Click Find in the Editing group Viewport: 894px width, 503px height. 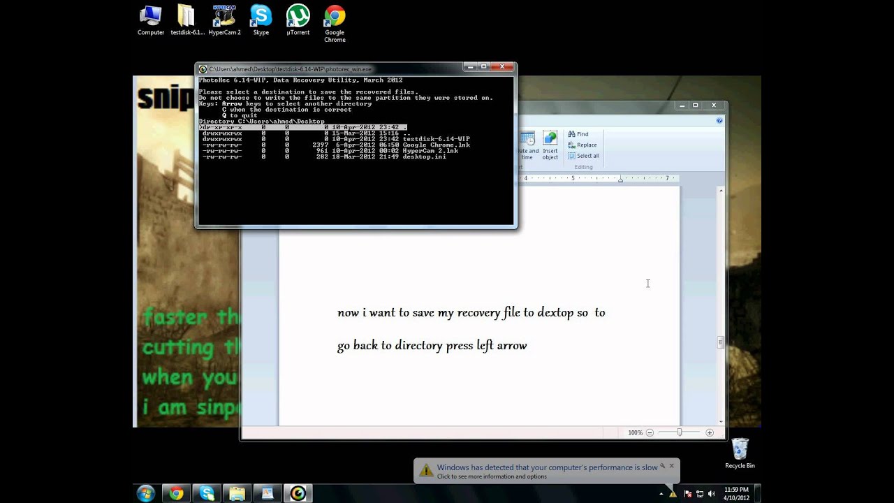click(578, 134)
